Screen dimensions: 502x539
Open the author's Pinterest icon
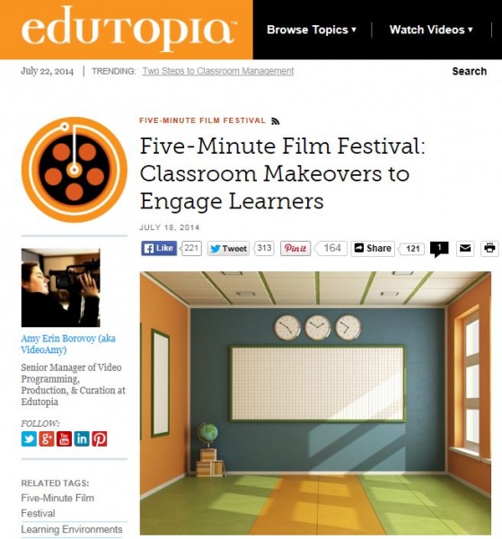(x=100, y=439)
